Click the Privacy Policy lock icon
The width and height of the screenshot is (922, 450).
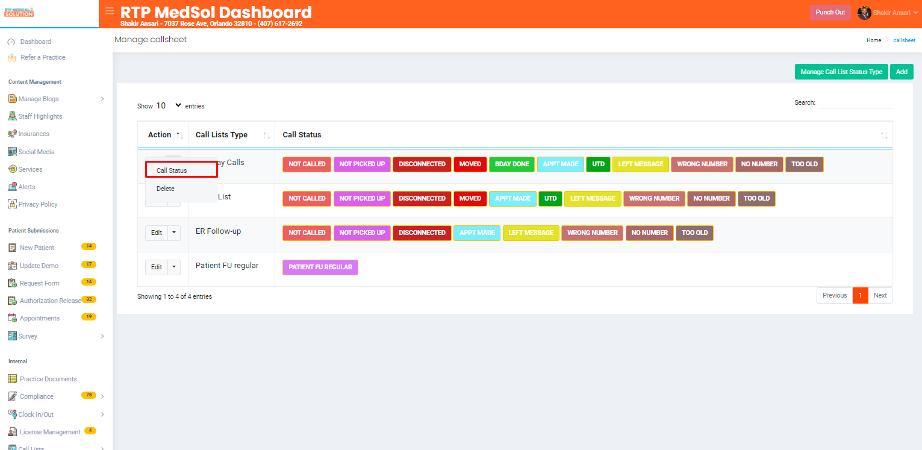pos(12,204)
